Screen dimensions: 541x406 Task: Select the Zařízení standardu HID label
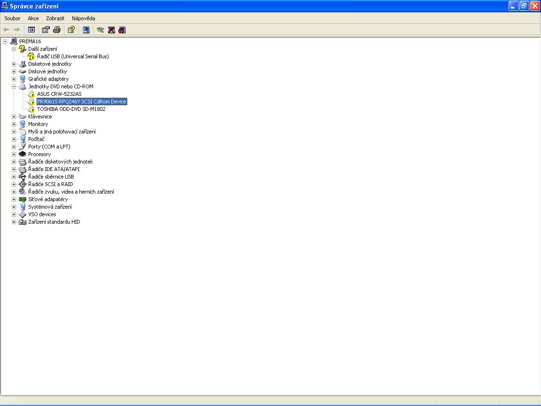54,222
